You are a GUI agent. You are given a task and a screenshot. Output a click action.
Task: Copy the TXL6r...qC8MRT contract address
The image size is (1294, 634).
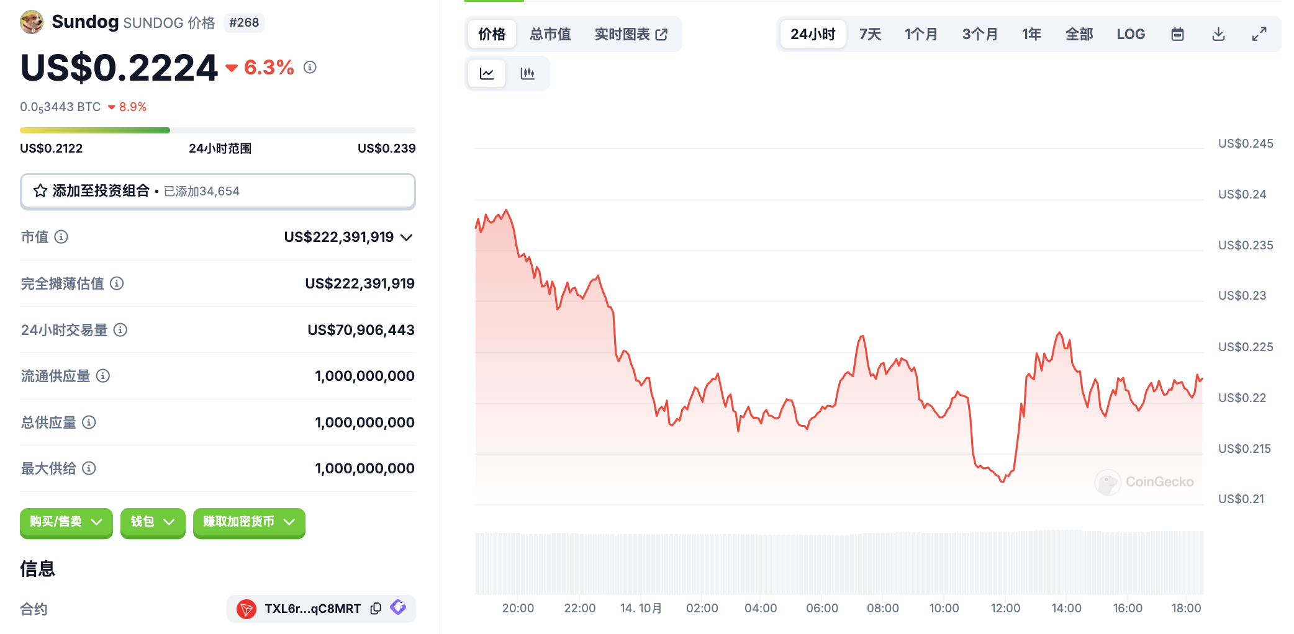(376, 609)
